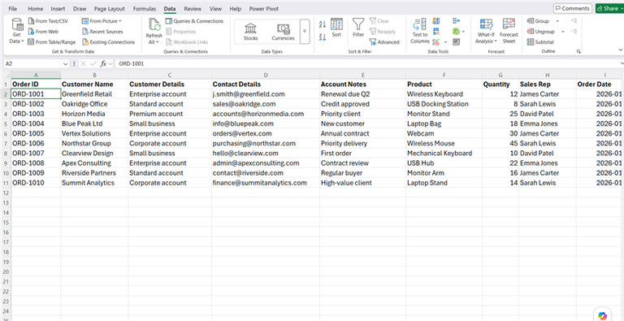
Task: Click Manage Data Model icon
Action: [x=456, y=41]
